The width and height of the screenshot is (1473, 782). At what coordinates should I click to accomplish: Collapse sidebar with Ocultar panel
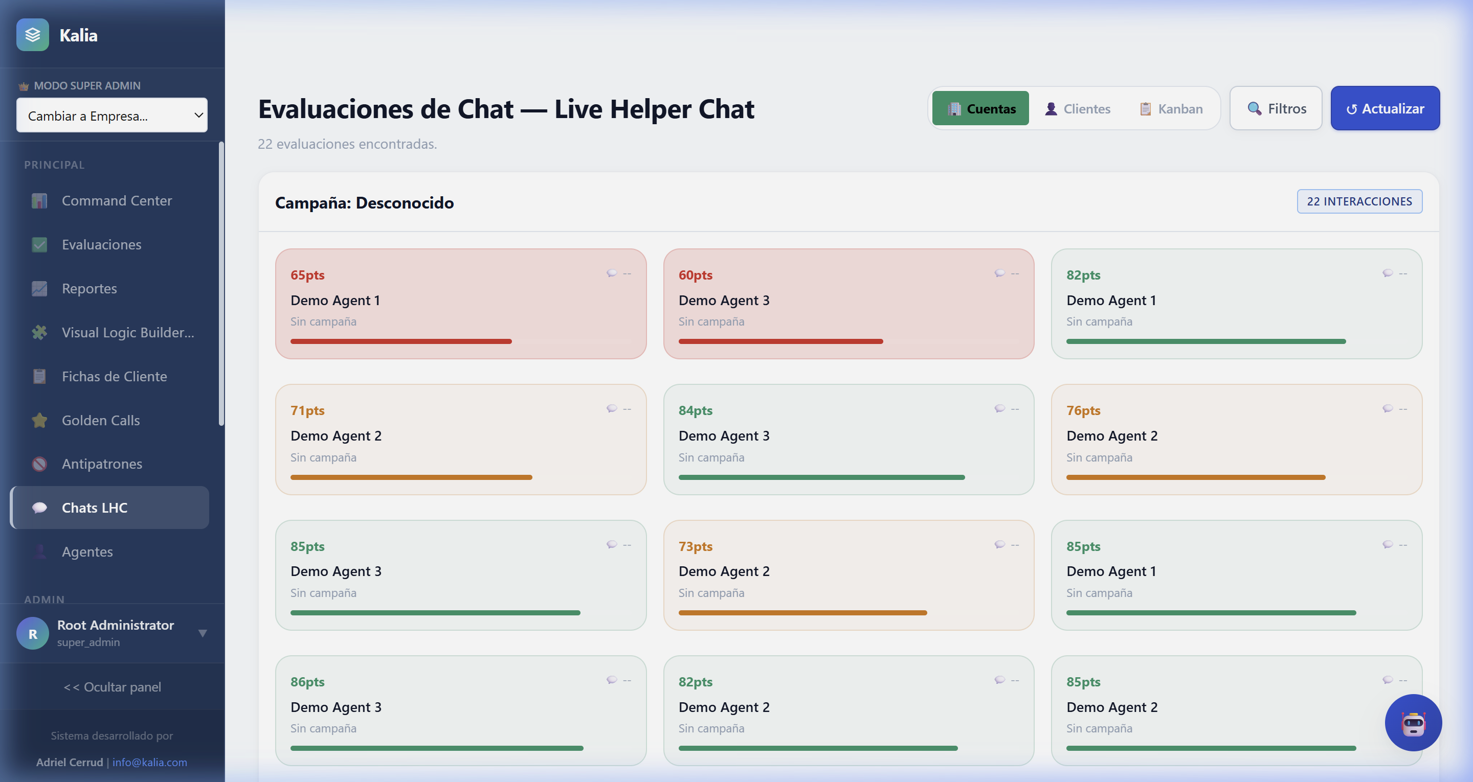tap(112, 686)
